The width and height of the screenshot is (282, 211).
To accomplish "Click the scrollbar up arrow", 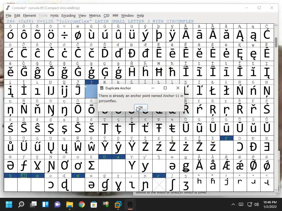I will (x=276, y=25).
